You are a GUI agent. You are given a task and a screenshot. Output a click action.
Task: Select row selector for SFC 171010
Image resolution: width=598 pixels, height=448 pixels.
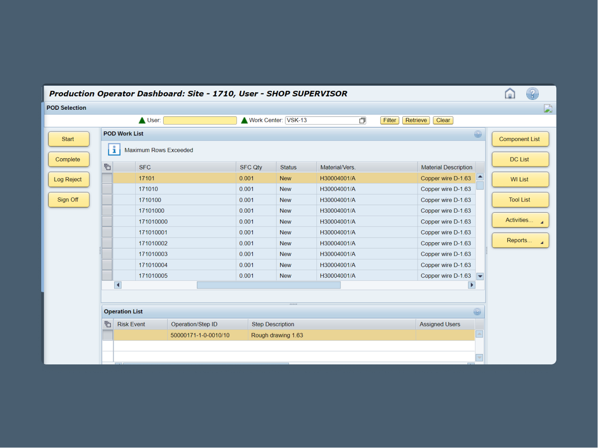click(107, 189)
